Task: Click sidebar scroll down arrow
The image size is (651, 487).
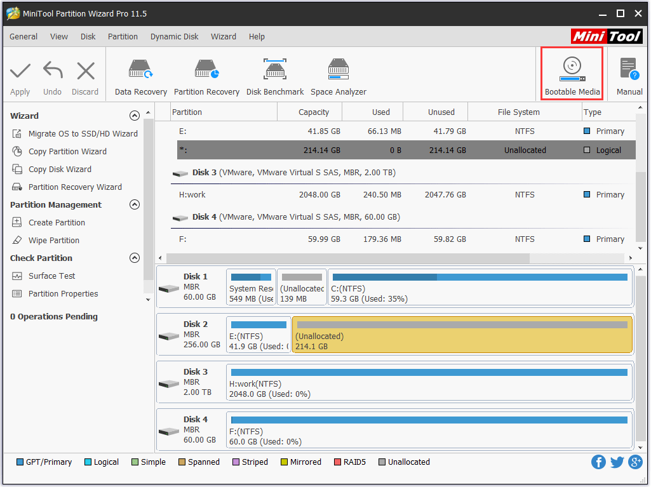Action: tap(148, 299)
